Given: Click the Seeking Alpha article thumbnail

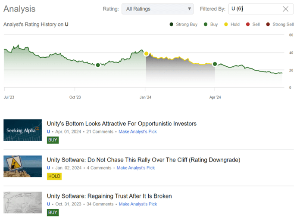Looking at the screenshot, I should pyautogui.click(x=22, y=130).
